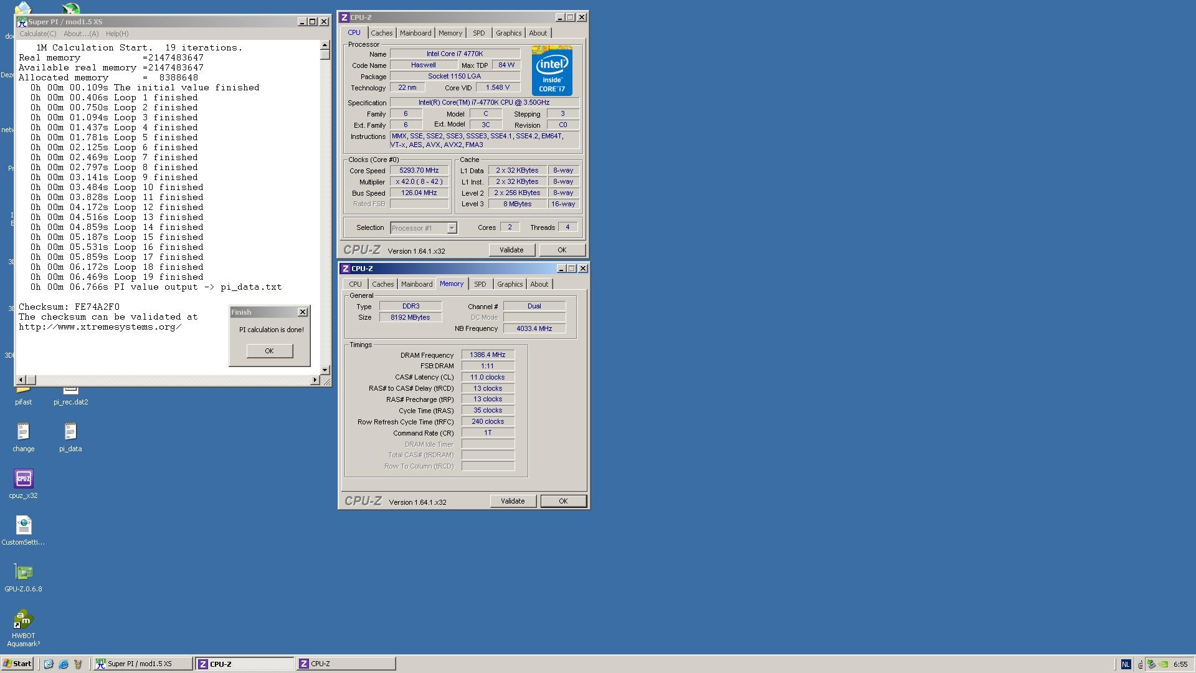Click the Super PI taskbar button
This screenshot has height=673, width=1196.
click(x=142, y=664)
